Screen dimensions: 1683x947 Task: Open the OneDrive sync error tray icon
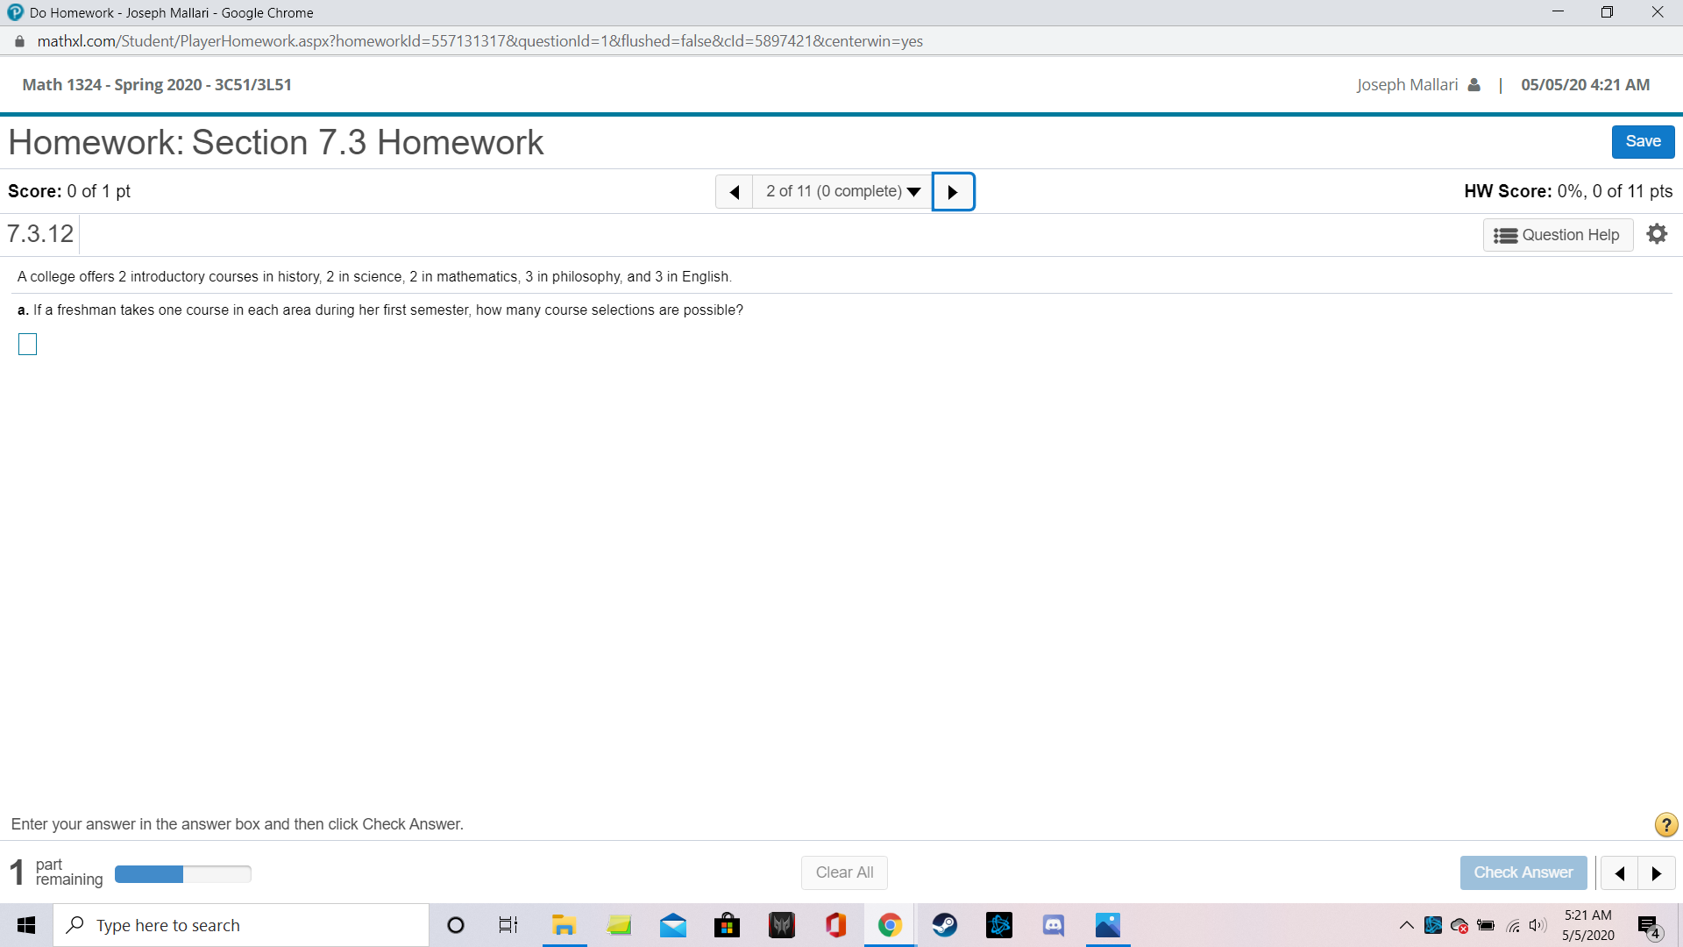pos(1459,924)
